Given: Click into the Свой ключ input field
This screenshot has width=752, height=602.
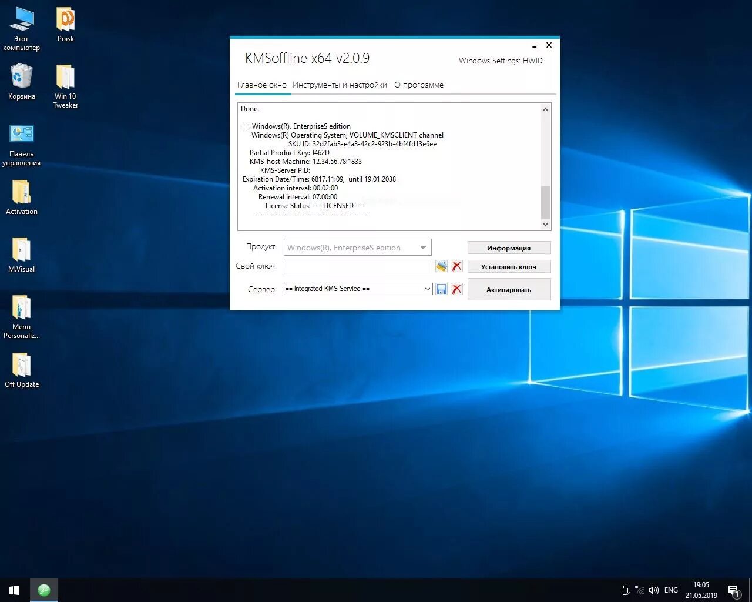Looking at the screenshot, I should pyautogui.click(x=358, y=266).
